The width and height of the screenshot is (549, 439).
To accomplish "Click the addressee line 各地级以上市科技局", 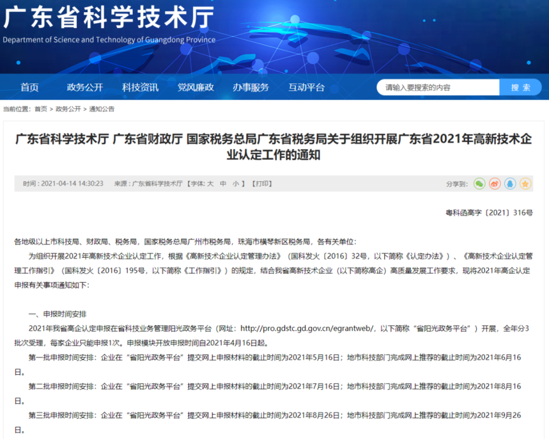I will pyautogui.click(x=185, y=242).
